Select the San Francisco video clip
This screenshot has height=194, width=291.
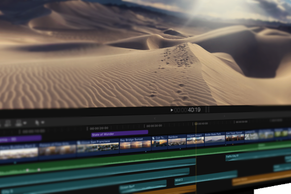coord(98,147)
